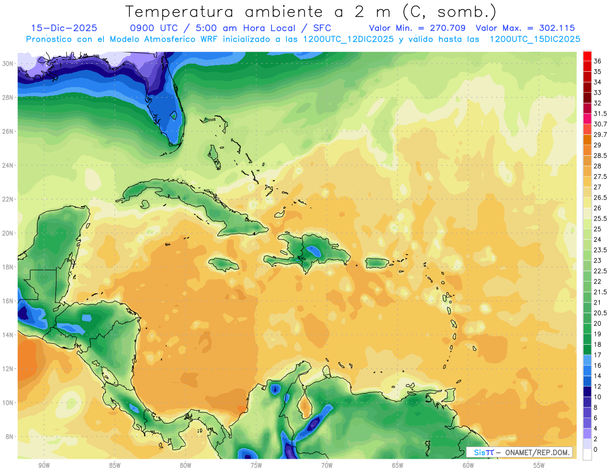Select the legend value "22.5"
This screenshot has width=611, height=472.
click(600, 271)
